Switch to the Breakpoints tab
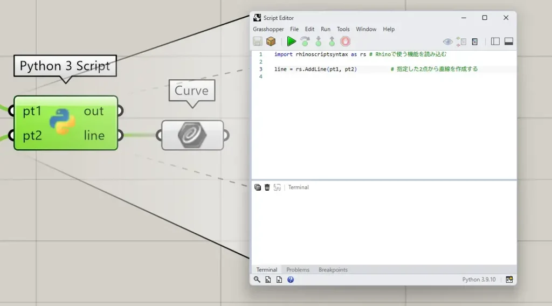Viewport: 552px width, 306px height. 333,270
